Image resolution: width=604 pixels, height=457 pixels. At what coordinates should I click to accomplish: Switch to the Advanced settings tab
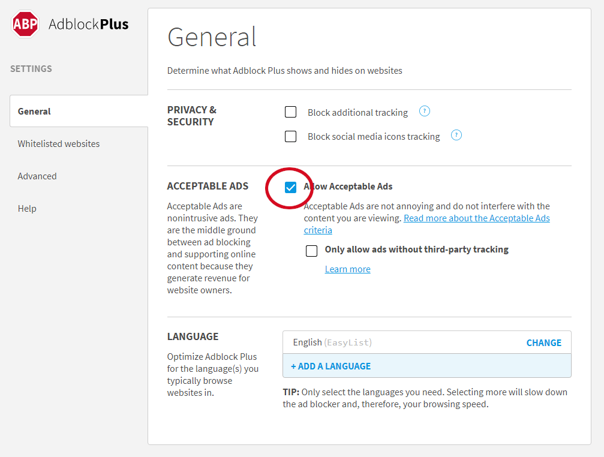pyautogui.click(x=37, y=176)
